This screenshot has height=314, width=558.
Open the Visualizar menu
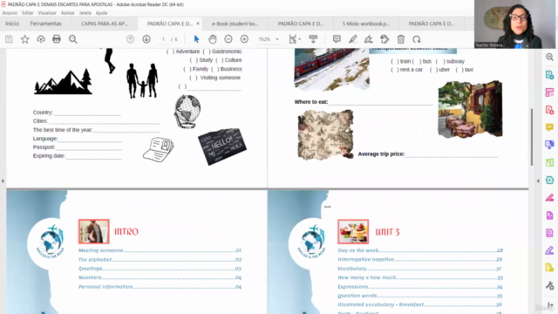pyautogui.click(x=47, y=13)
